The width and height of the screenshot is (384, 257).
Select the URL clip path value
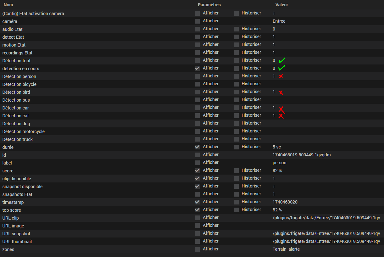(x=326, y=218)
